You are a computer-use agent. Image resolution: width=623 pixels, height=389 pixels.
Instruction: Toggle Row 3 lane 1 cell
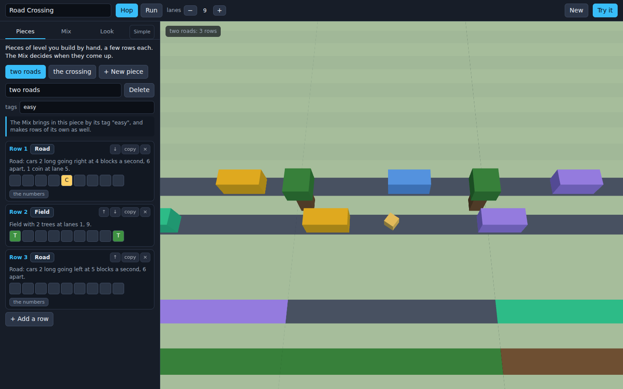pos(15,289)
